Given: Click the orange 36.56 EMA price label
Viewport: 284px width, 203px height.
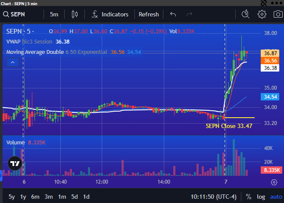Looking at the screenshot, I should pos(270,60).
